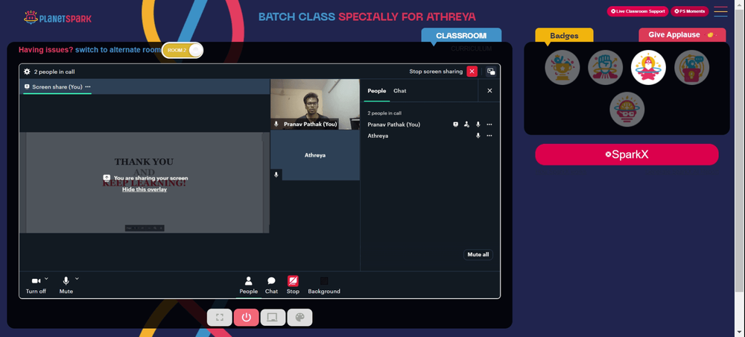Open the Badges tab

[x=564, y=36]
